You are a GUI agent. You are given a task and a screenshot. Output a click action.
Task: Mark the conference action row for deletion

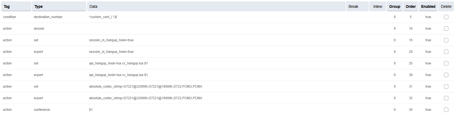[446, 110]
